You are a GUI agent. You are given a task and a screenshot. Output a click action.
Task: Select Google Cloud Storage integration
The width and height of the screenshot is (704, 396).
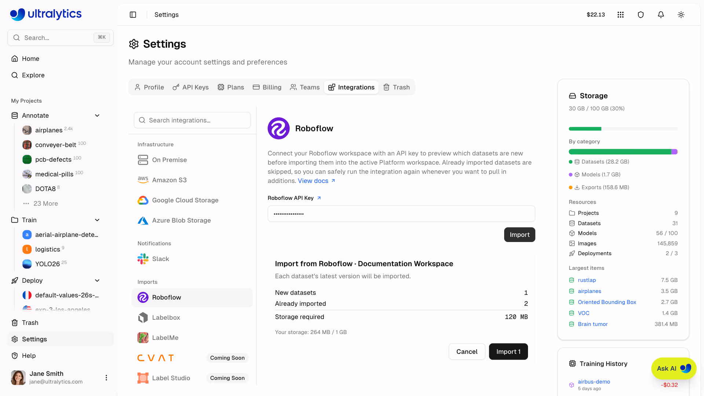click(192, 200)
